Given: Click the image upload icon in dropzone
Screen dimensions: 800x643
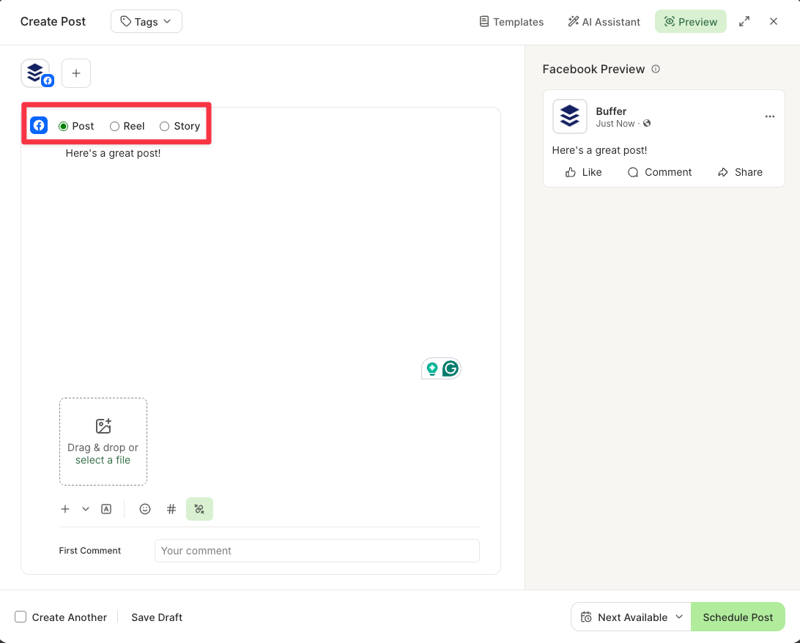Looking at the screenshot, I should 103,425.
